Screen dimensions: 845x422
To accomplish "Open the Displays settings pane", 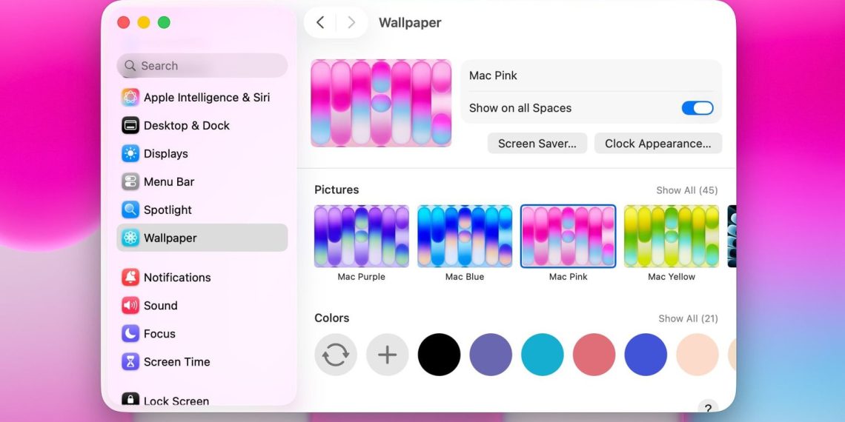I will tap(165, 154).
